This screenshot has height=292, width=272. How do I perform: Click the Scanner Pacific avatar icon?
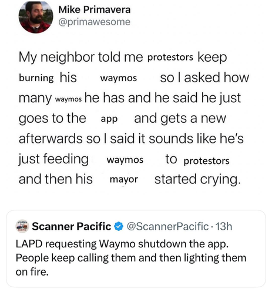(22, 226)
